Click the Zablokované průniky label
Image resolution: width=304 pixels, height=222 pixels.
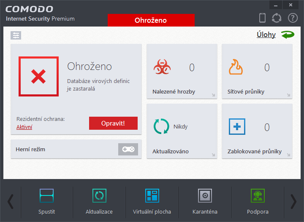point(255,151)
